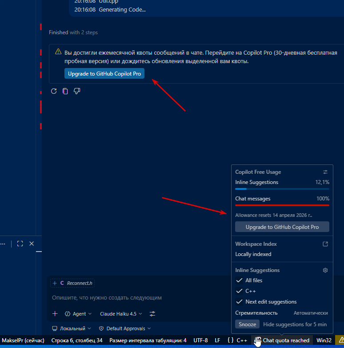The width and height of the screenshot is (344, 348).
Task: Open the Agent mode dropdown
Action: (78, 314)
